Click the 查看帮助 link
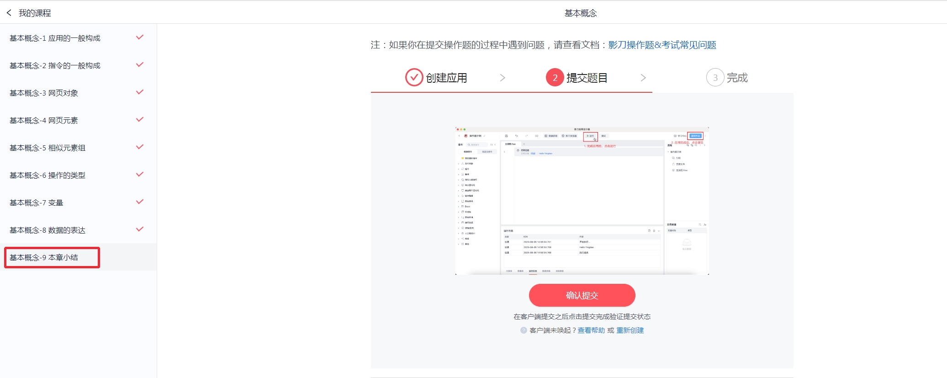The width and height of the screenshot is (947, 378). coord(591,330)
